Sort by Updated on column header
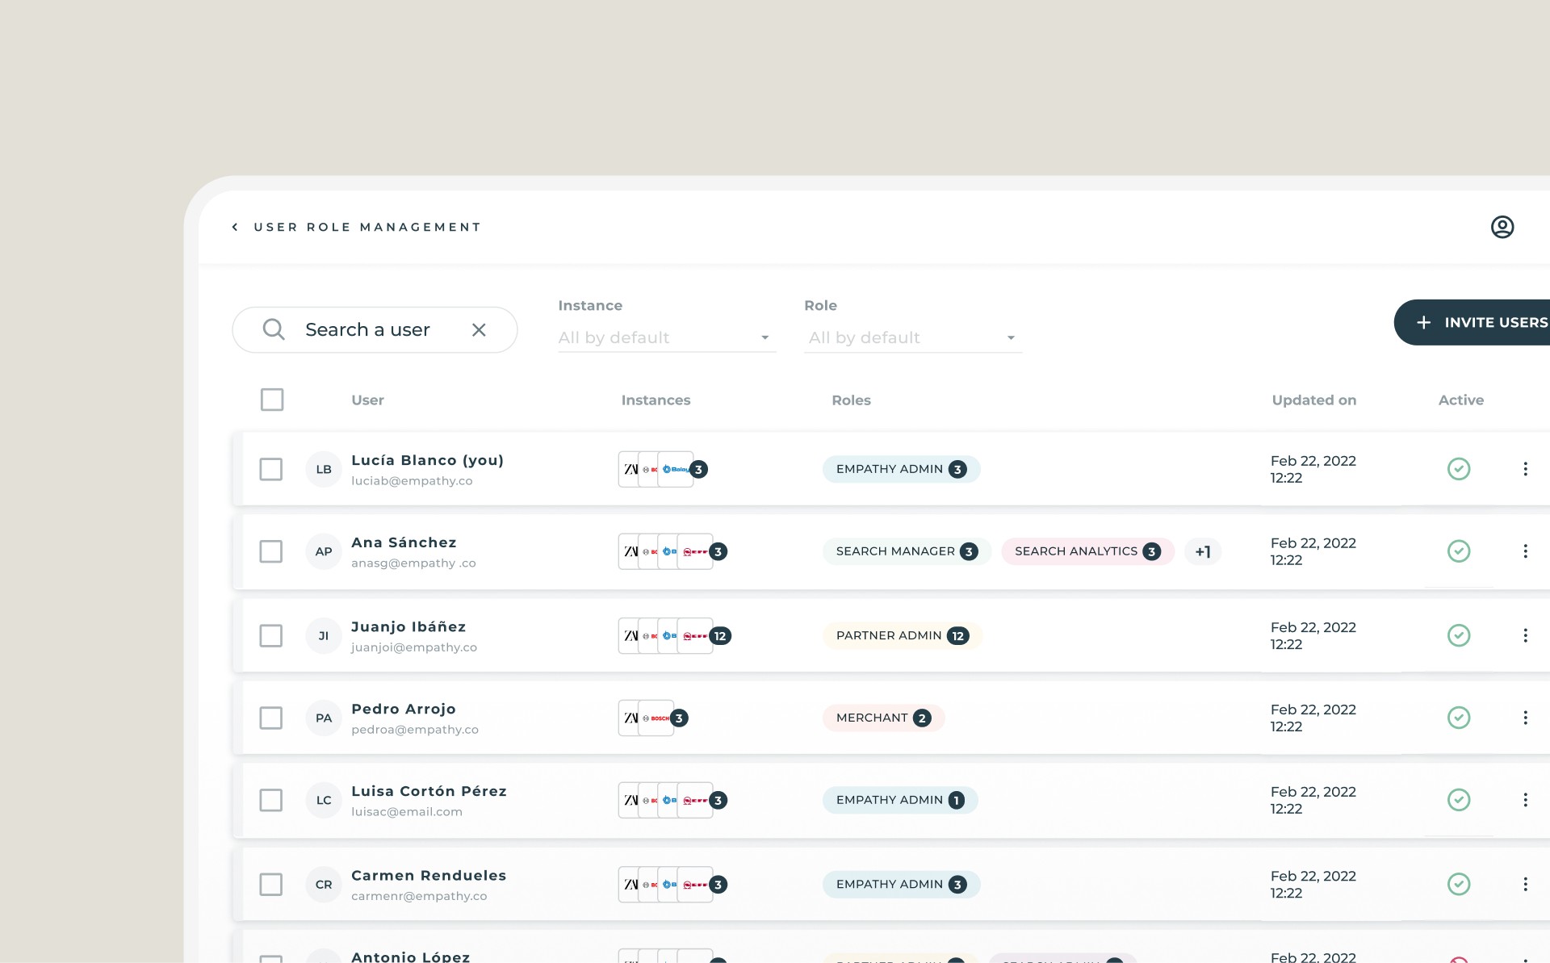The width and height of the screenshot is (1550, 963). (1313, 400)
